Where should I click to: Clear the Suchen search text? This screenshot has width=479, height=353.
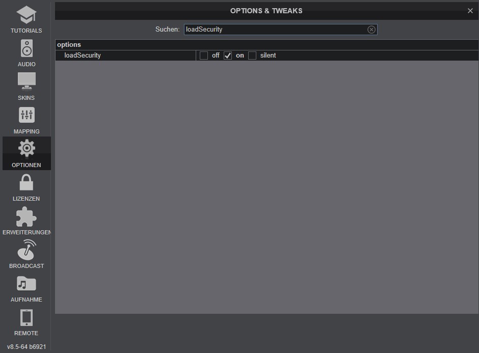coord(371,30)
